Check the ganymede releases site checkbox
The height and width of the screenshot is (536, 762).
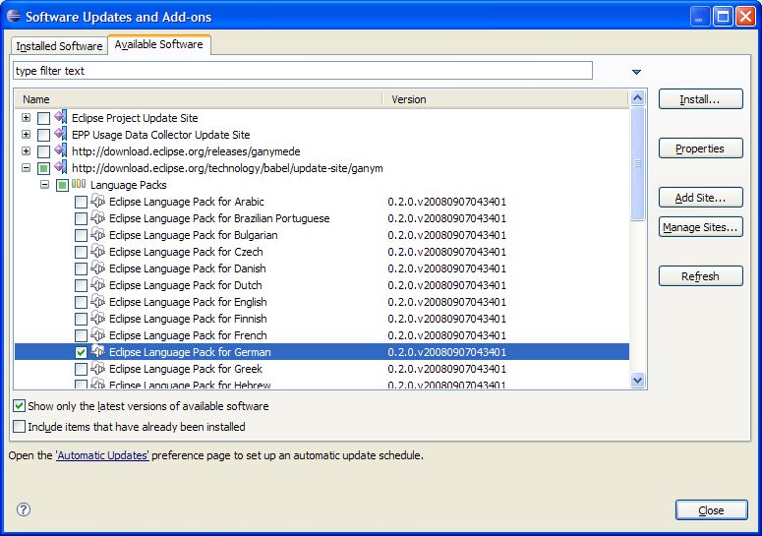pyautogui.click(x=43, y=151)
